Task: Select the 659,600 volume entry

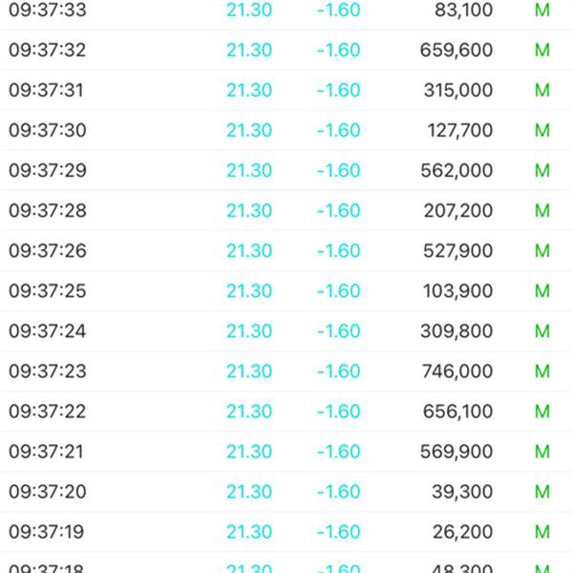Action: pos(456,51)
